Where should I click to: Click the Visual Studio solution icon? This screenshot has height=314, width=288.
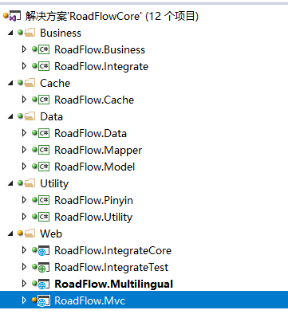pyautogui.click(x=15, y=17)
